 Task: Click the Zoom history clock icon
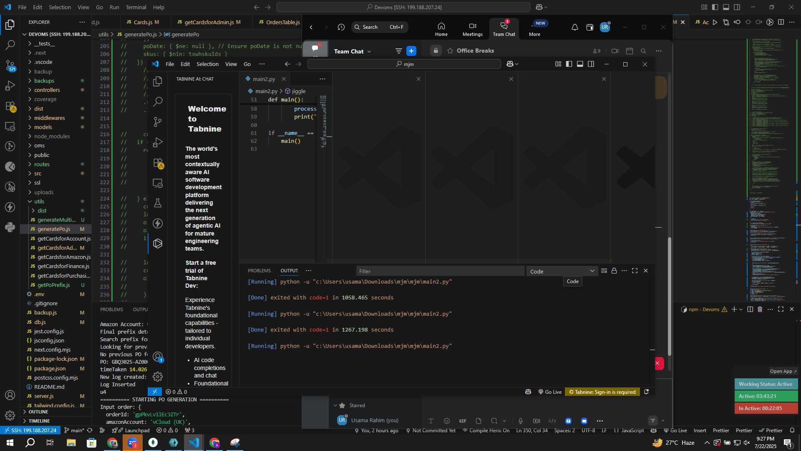341,27
